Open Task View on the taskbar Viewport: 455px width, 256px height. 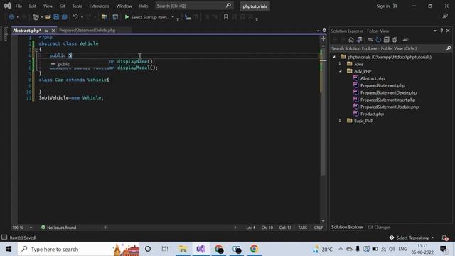pos(165,249)
